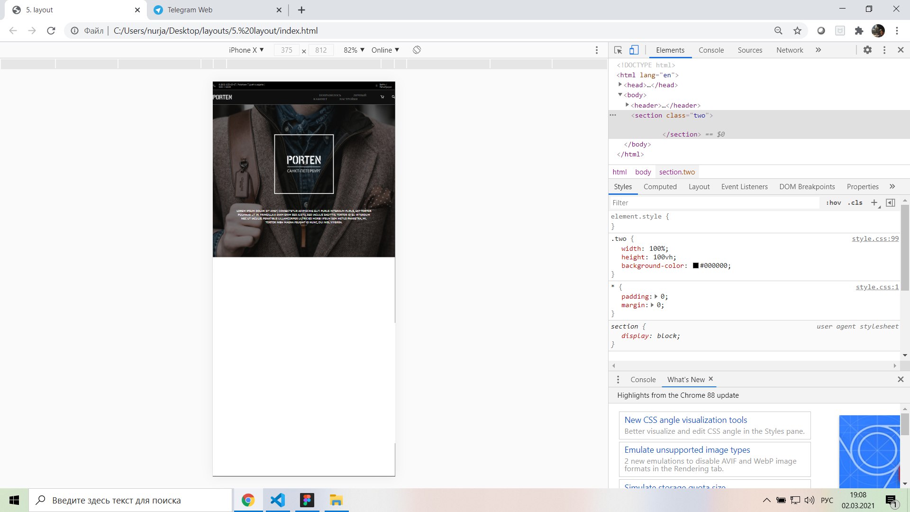Open the Windows Start menu

pos(14,500)
